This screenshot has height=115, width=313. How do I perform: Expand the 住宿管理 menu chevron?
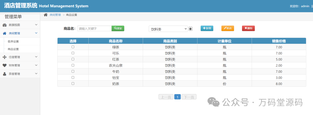coord(36,57)
